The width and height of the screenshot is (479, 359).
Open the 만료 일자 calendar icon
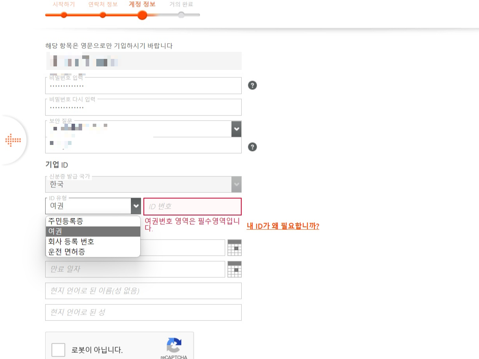tap(235, 269)
